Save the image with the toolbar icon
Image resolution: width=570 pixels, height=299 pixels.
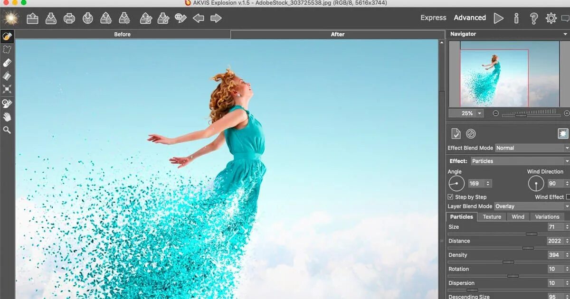tap(51, 19)
